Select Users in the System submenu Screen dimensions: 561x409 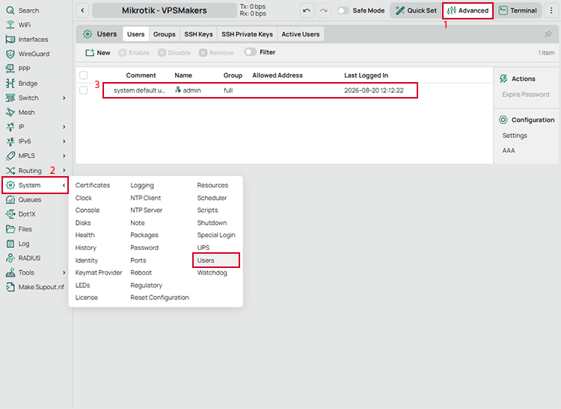pyautogui.click(x=216, y=260)
